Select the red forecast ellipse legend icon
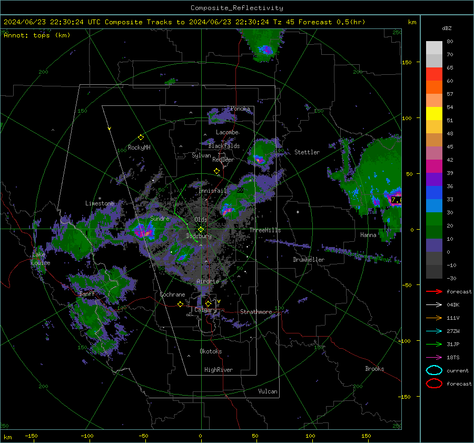The height and width of the screenshot is (443, 474). 434,383
